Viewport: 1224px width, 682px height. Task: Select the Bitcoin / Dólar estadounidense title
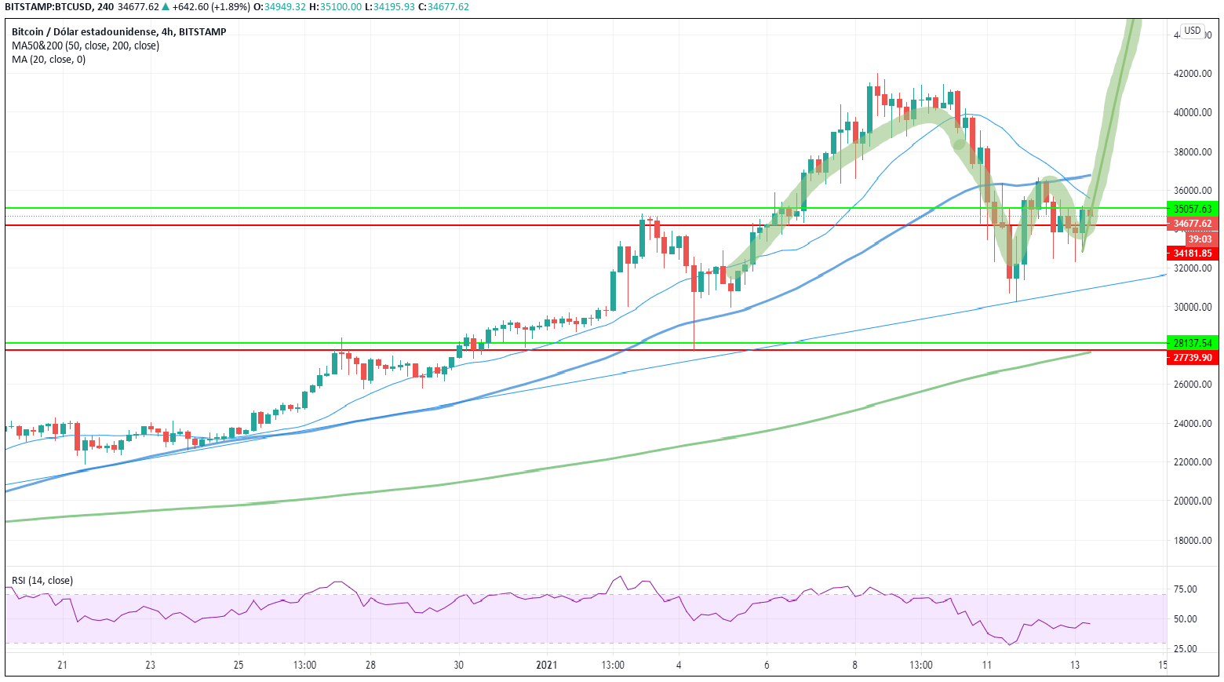tap(118, 32)
